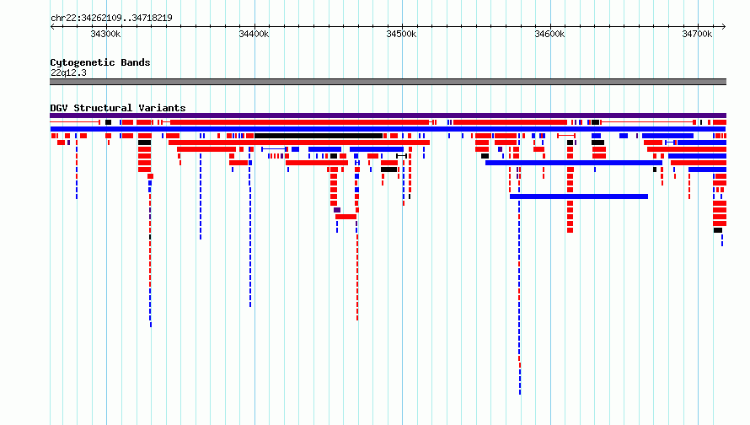This screenshot has width=750, height=425.
Task: Click the red variant bar spanning 34420k to 34465k
Action: [317, 163]
